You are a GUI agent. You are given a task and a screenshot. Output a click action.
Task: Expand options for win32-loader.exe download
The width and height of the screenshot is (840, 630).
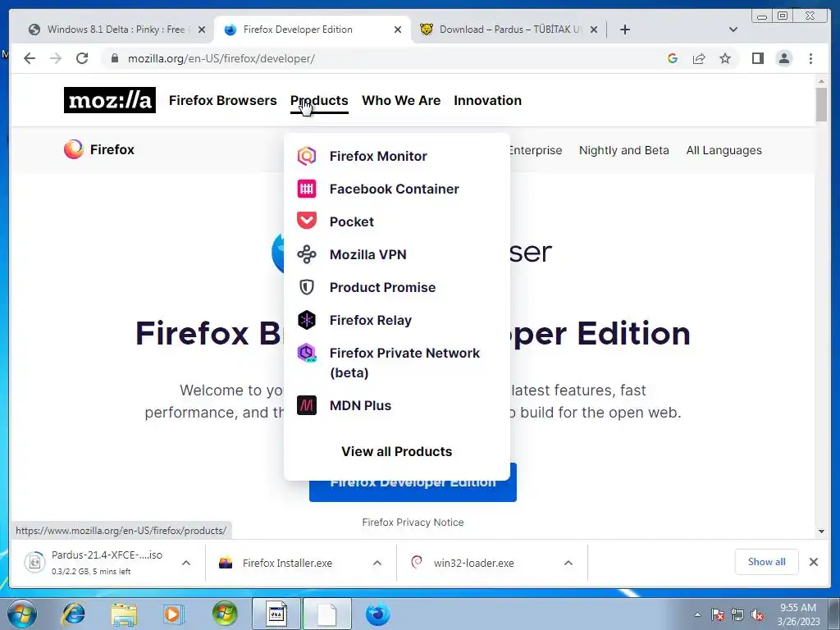pos(568,563)
